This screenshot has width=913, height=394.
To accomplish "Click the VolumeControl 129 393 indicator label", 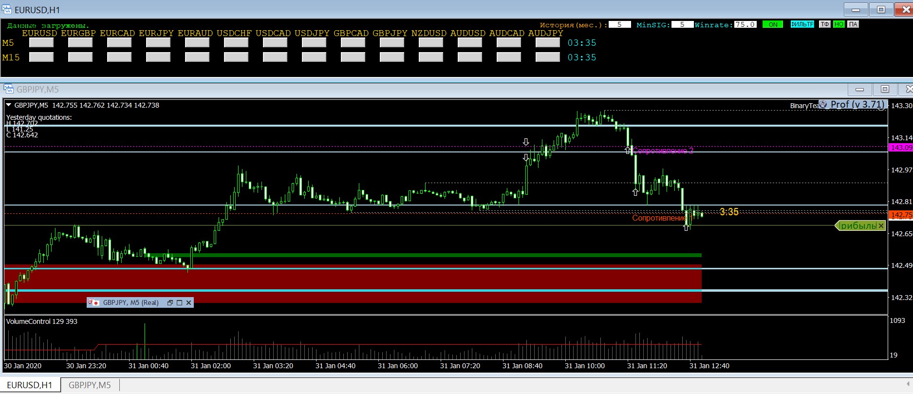I will point(42,321).
